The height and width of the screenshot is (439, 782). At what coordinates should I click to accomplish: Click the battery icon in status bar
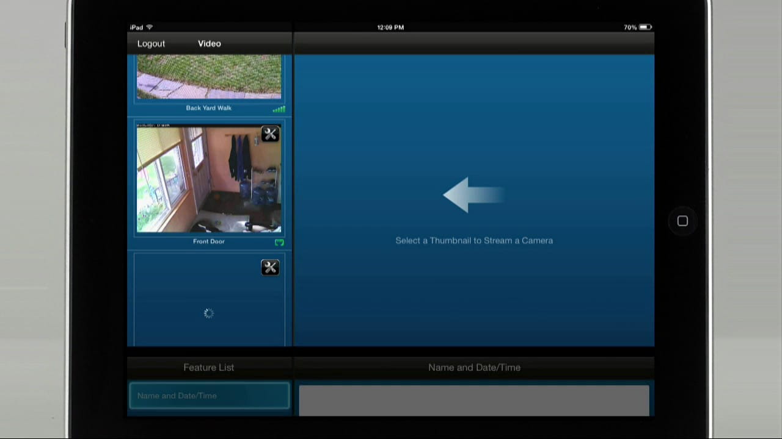[646, 27]
